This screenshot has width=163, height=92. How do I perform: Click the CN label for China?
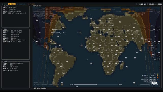155,36
